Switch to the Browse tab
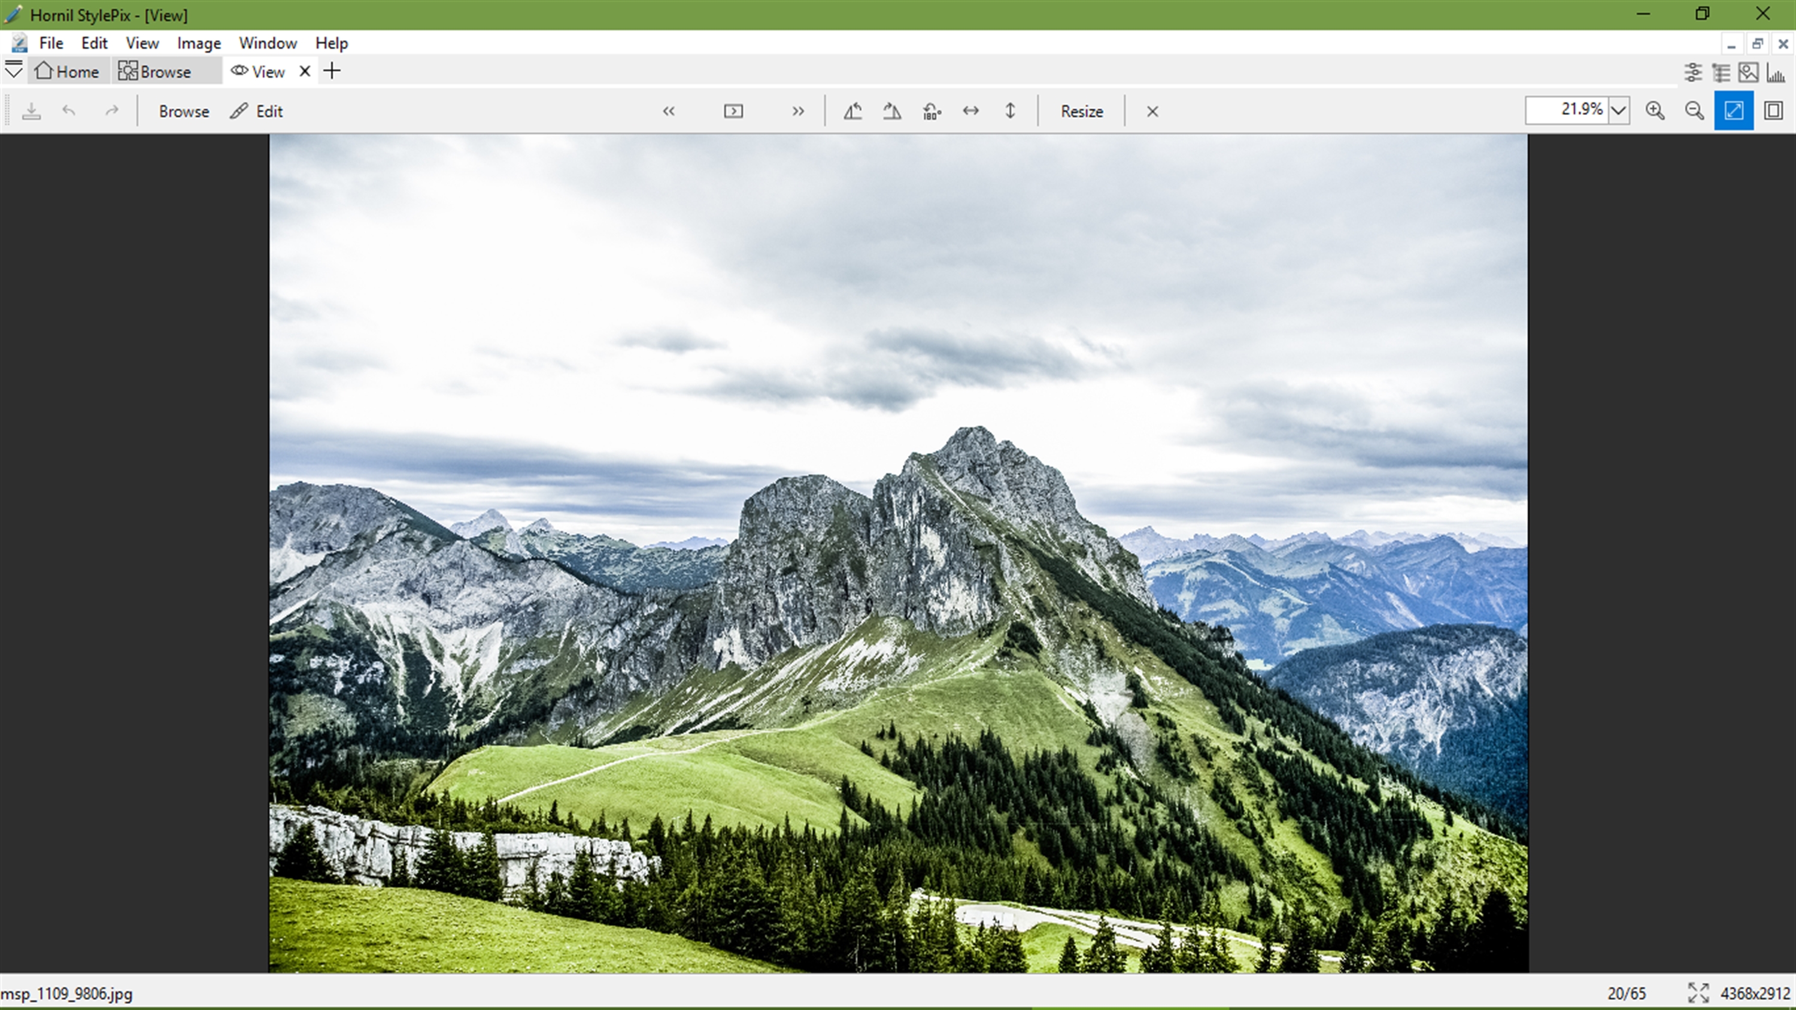 155,72
